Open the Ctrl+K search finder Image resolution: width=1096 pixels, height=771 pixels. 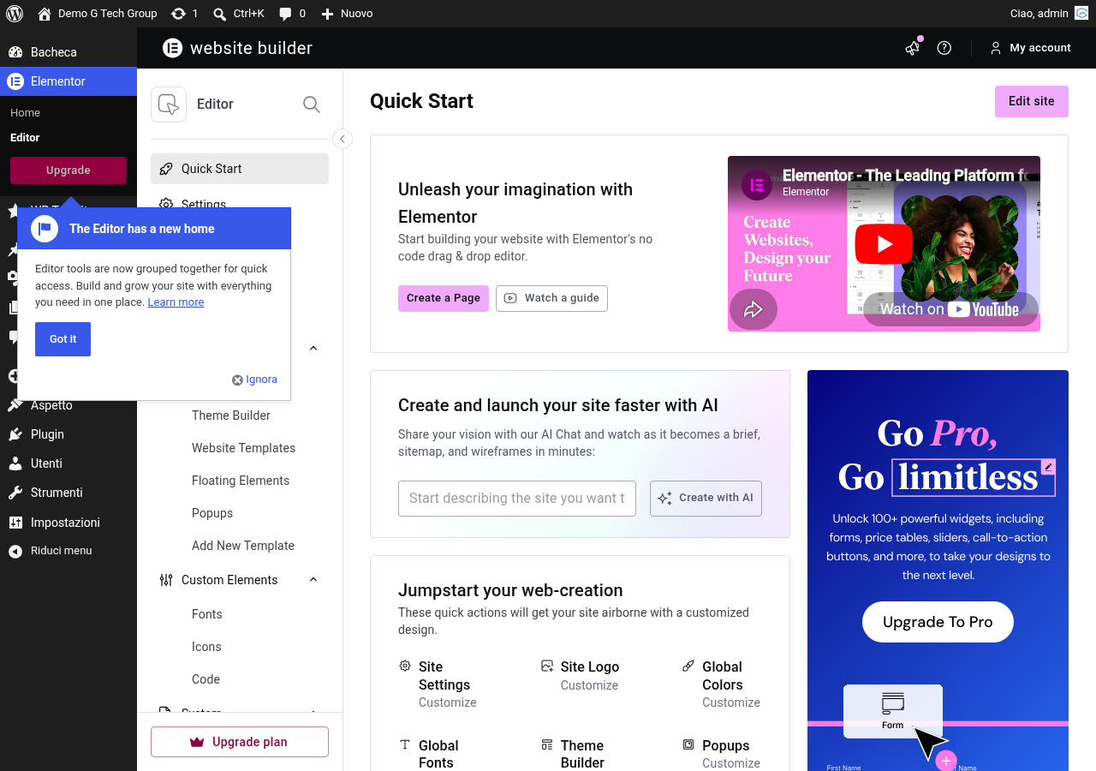click(x=238, y=14)
